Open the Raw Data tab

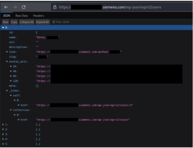(x=22, y=16)
